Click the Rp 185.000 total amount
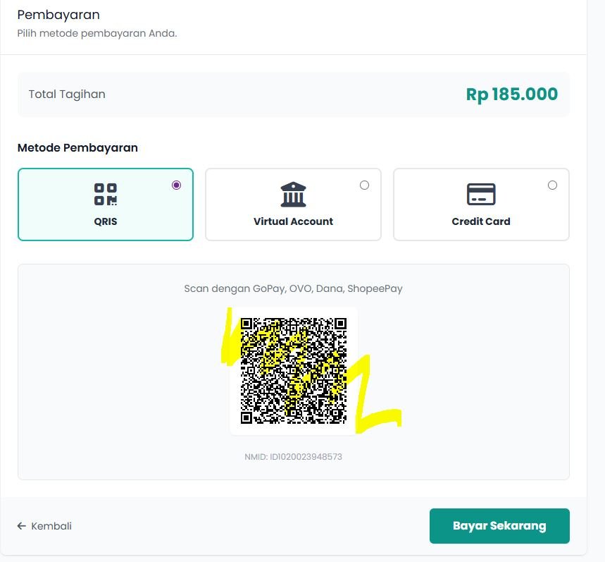The height and width of the screenshot is (562, 605). (513, 94)
